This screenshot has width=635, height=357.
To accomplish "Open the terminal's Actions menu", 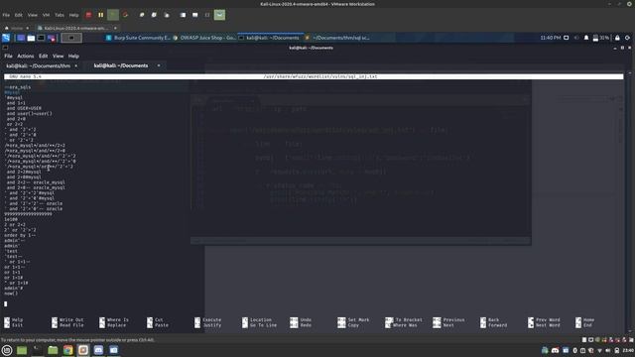I will [x=26, y=56].
